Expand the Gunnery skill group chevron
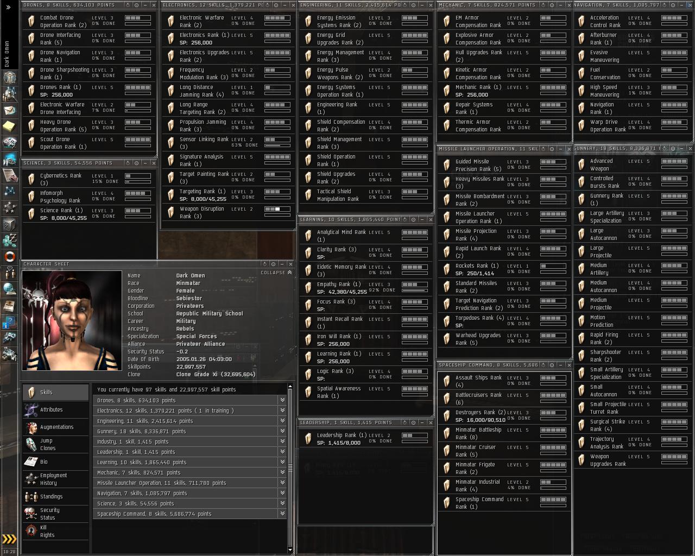 282,431
